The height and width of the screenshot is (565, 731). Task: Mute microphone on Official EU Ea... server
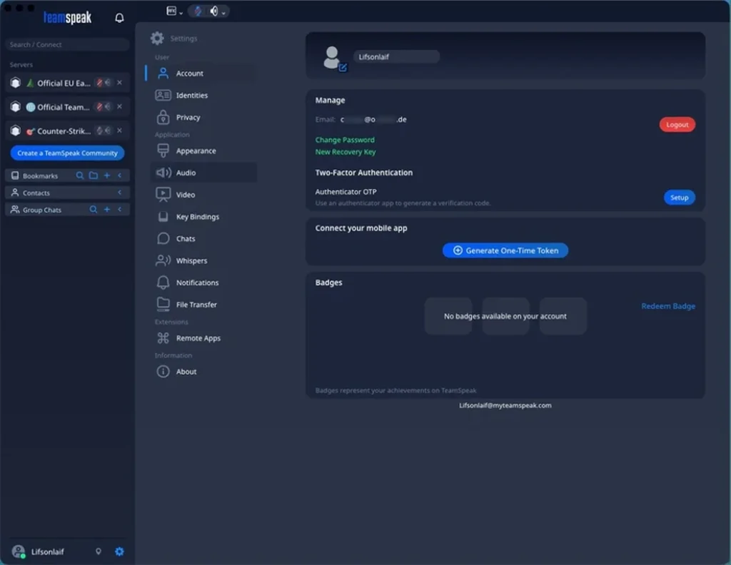point(99,83)
